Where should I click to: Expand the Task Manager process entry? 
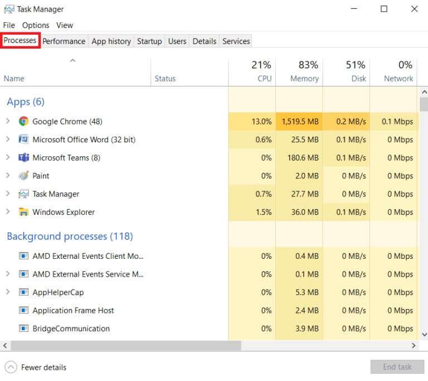click(8, 194)
